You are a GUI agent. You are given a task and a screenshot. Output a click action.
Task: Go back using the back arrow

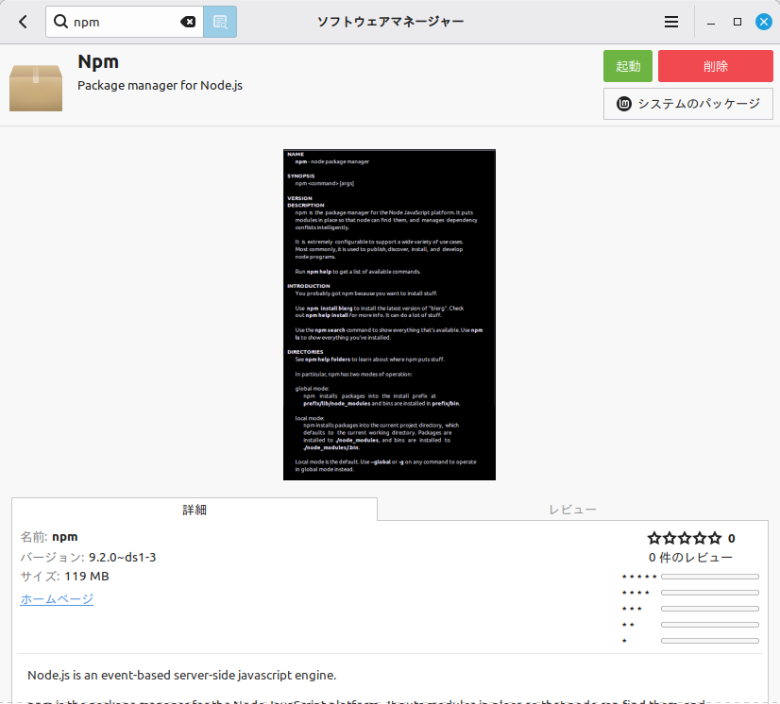pyautogui.click(x=23, y=22)
